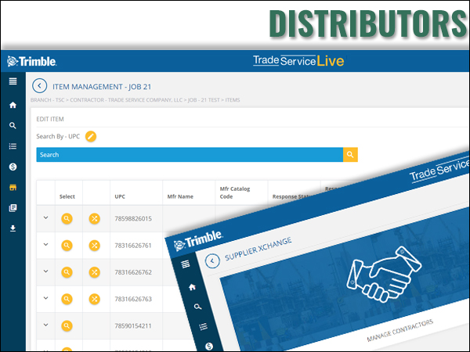Edit the Search By UPC pencil icon
Image resolution: width=470 pixels, height=352 pixels.
tap(91, 136)
